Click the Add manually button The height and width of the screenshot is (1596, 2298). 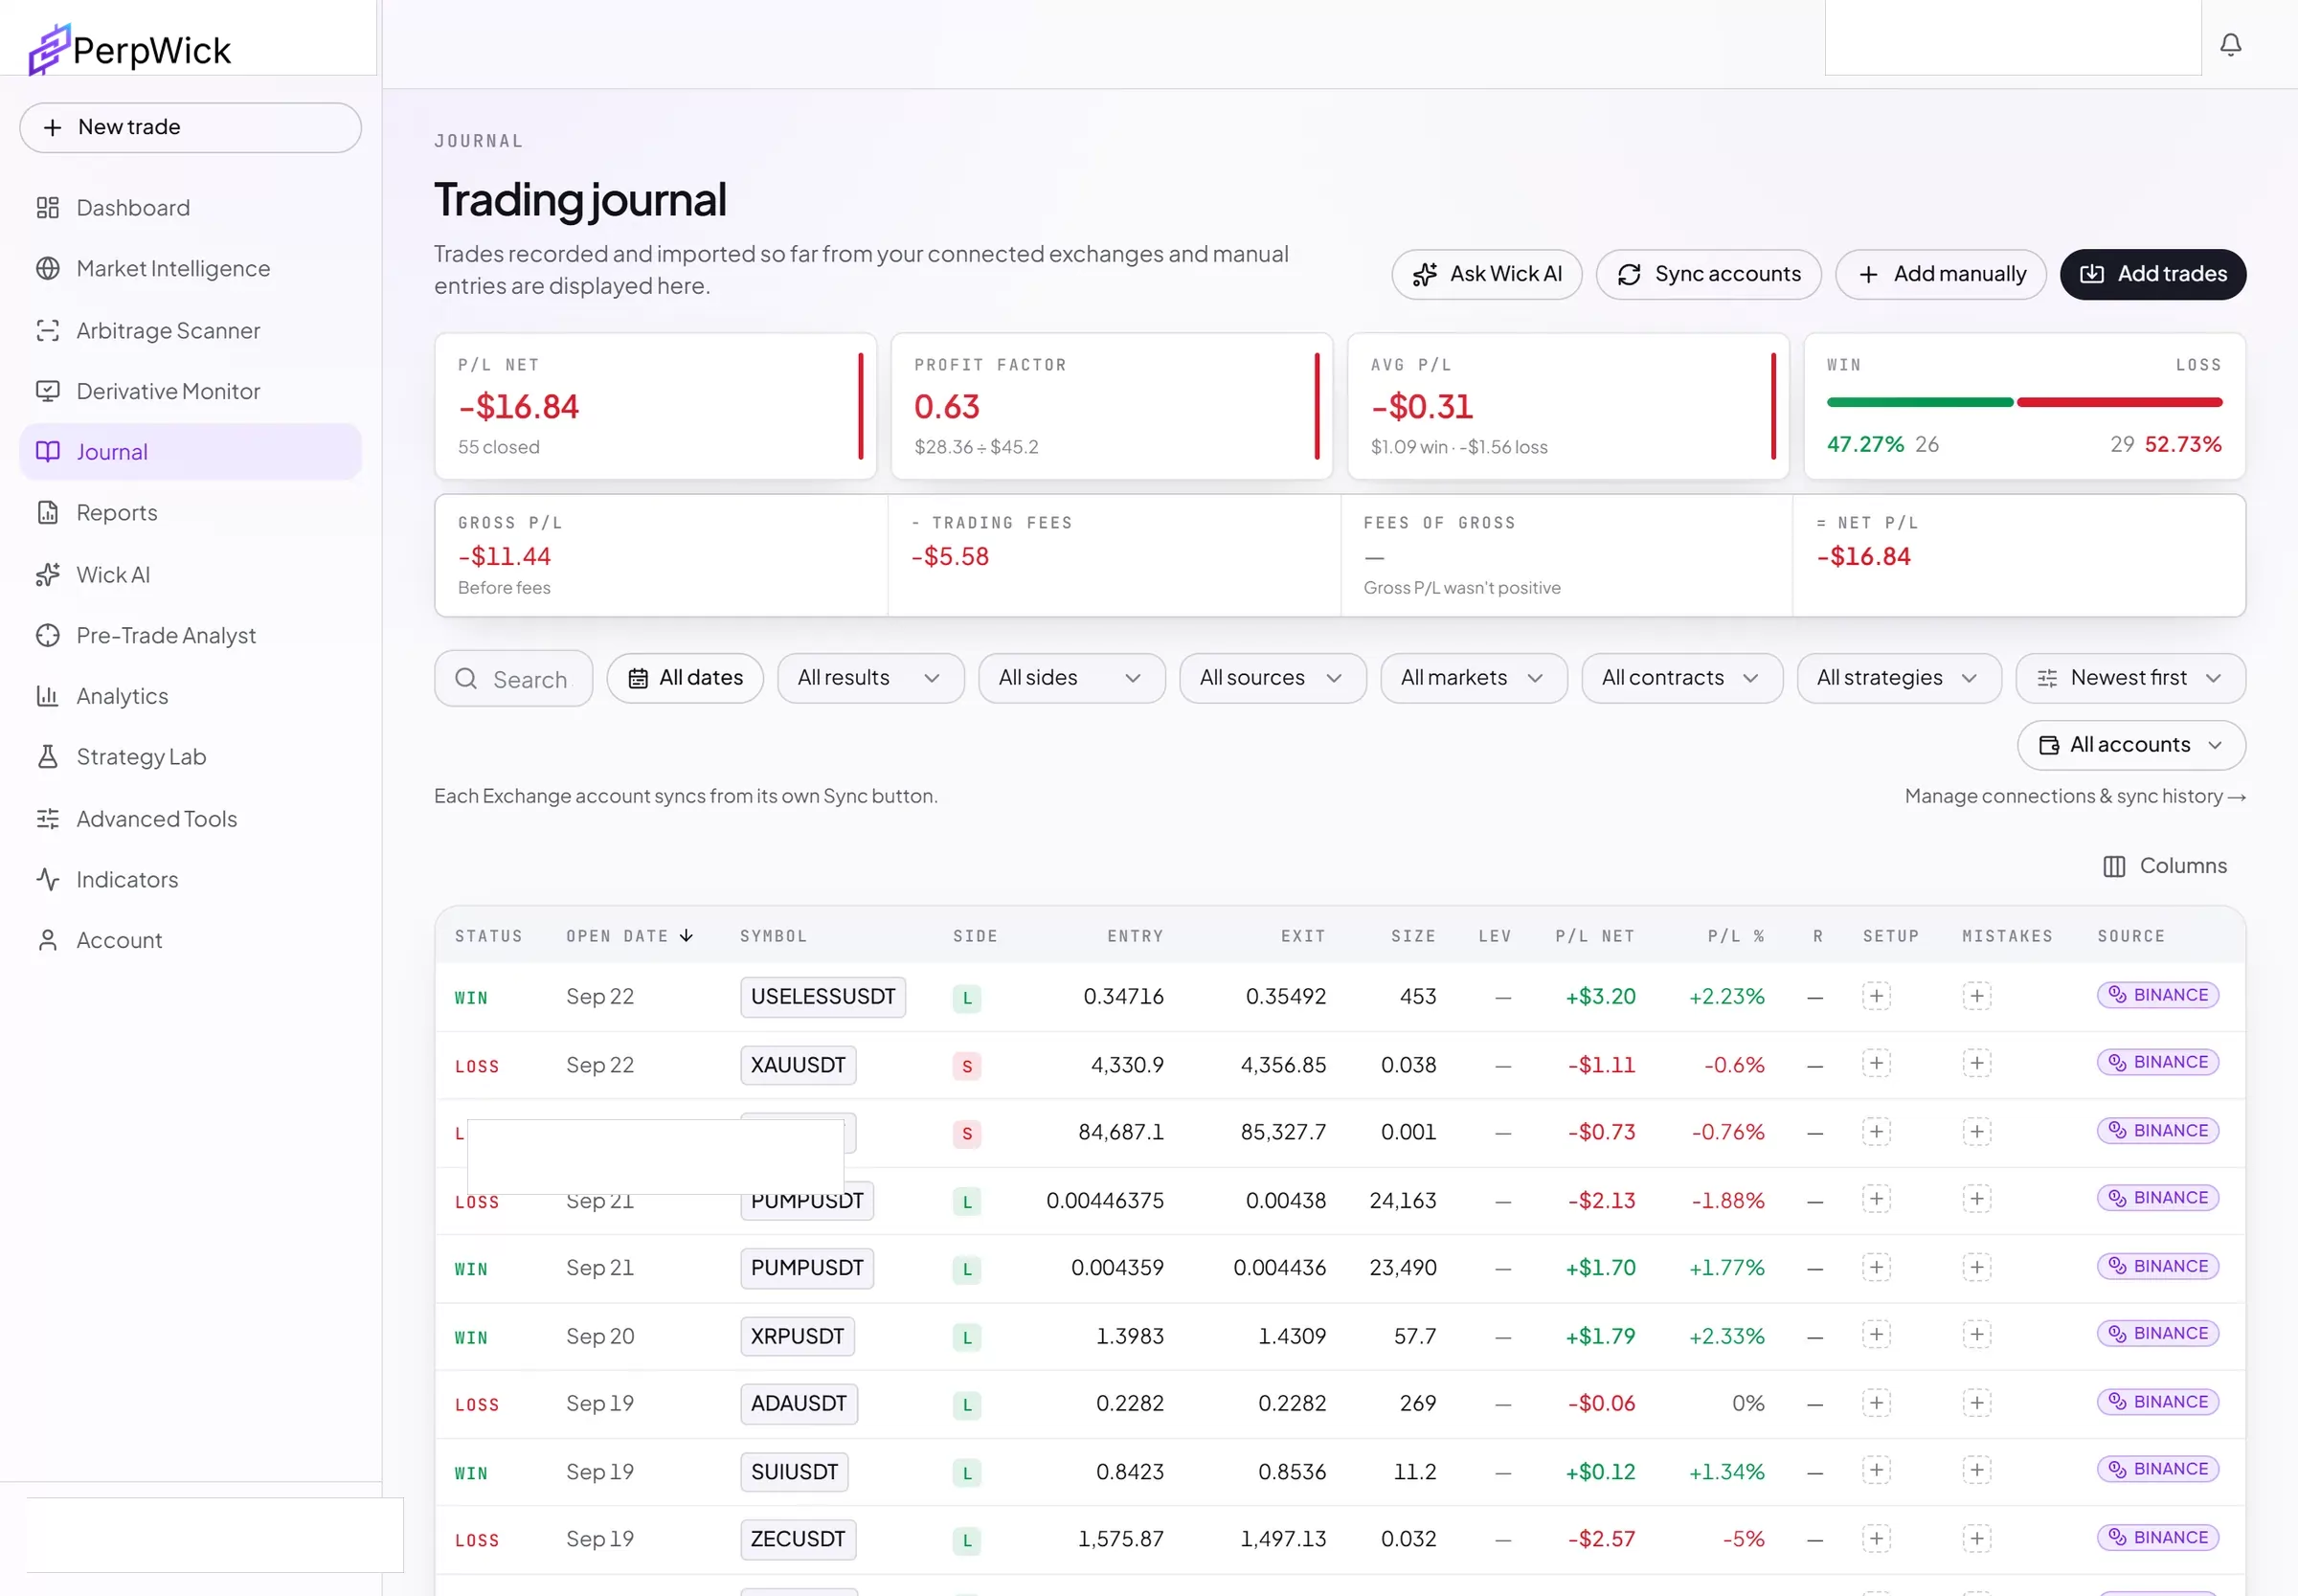[1940, 274]
